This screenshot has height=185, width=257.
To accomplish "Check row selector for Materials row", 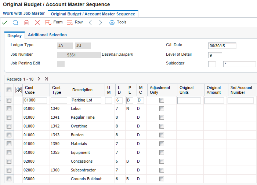I will click(x=9, y=144).
